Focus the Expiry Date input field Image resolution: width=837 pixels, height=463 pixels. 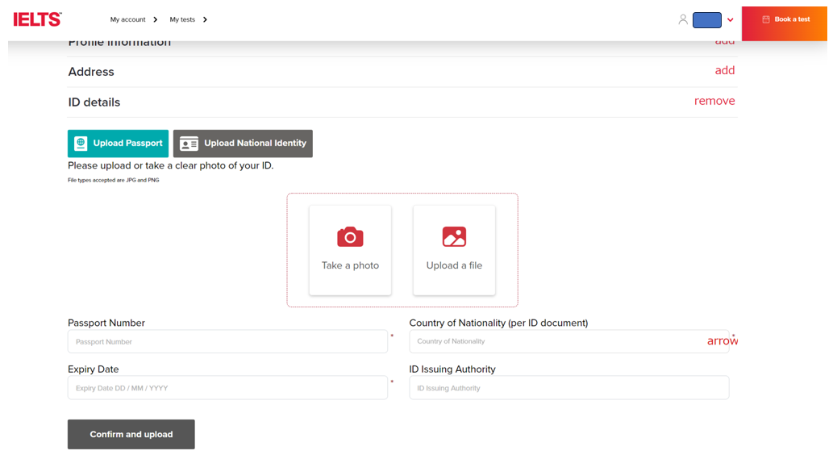(227, 388)
